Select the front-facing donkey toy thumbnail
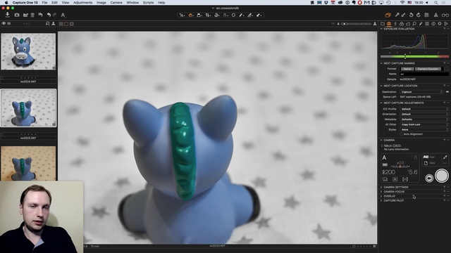451x253 pixels. point(28,51)
